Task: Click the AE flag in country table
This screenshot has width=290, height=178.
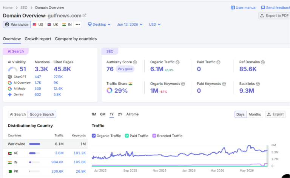Action: 10,153
